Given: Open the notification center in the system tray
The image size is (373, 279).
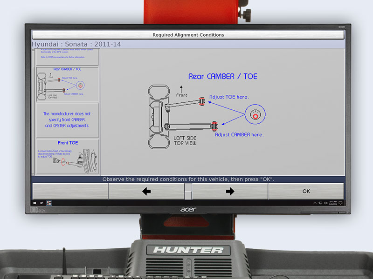Looking at the screenshot, I should point(340,203).
